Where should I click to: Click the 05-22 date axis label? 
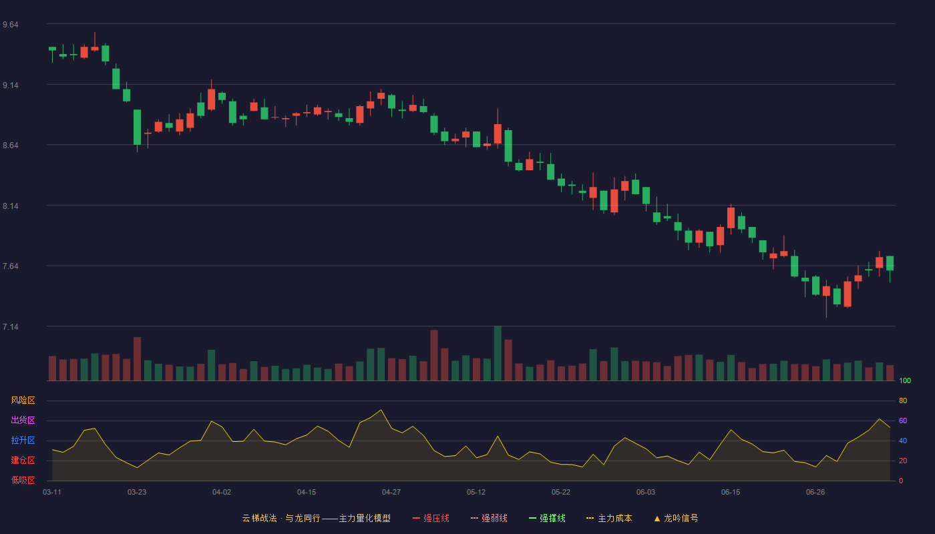point(561,492)
